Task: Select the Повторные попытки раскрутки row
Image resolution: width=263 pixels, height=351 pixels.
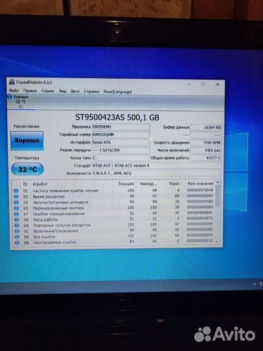Action: [x=114, y=224]
